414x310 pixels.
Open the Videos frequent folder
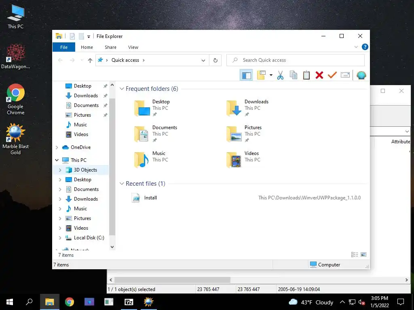(x=243, y=160)
